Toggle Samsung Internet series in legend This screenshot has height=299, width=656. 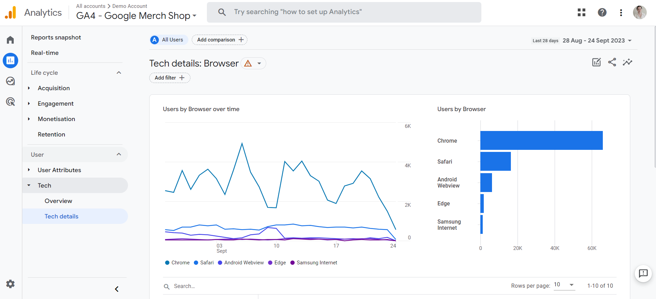[314, 263]
